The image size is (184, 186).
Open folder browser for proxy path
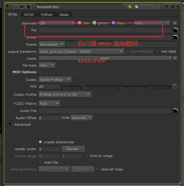point(175,37)
